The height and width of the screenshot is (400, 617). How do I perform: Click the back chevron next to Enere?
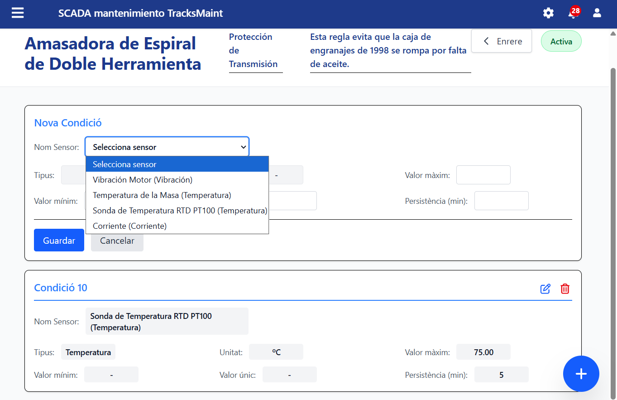[x=486, y=41]
